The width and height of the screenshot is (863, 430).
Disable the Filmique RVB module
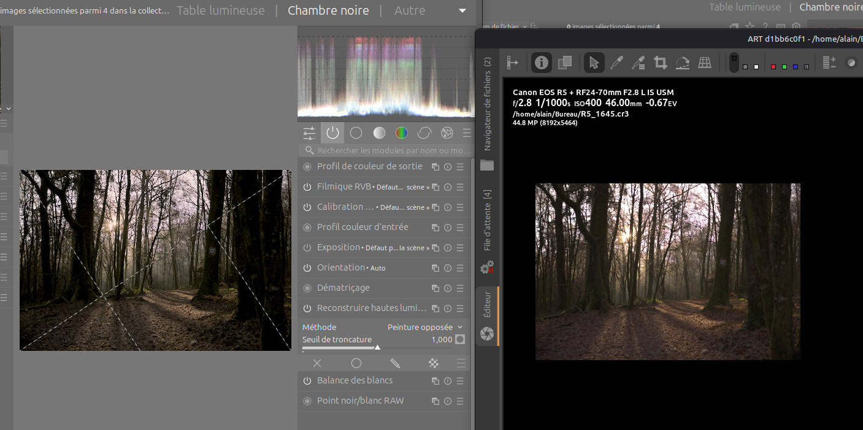pos(307,187)
